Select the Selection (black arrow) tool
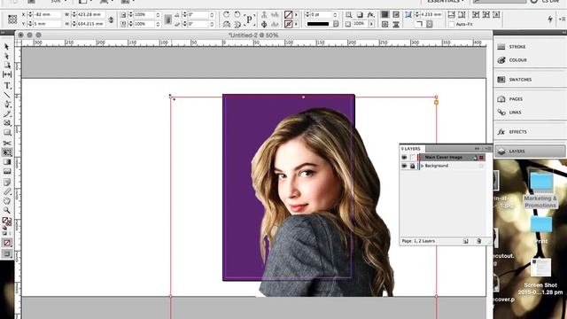The height and width of the screenshot is (319, 567). [7, 47]
